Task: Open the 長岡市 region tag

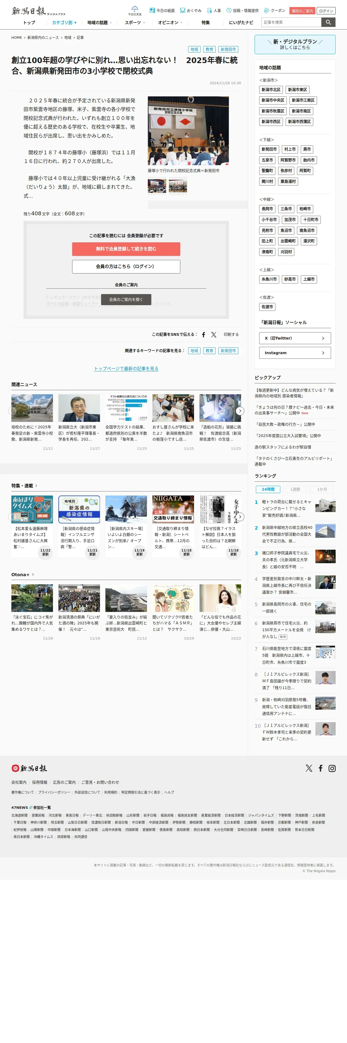Action: tap(267, 209)
